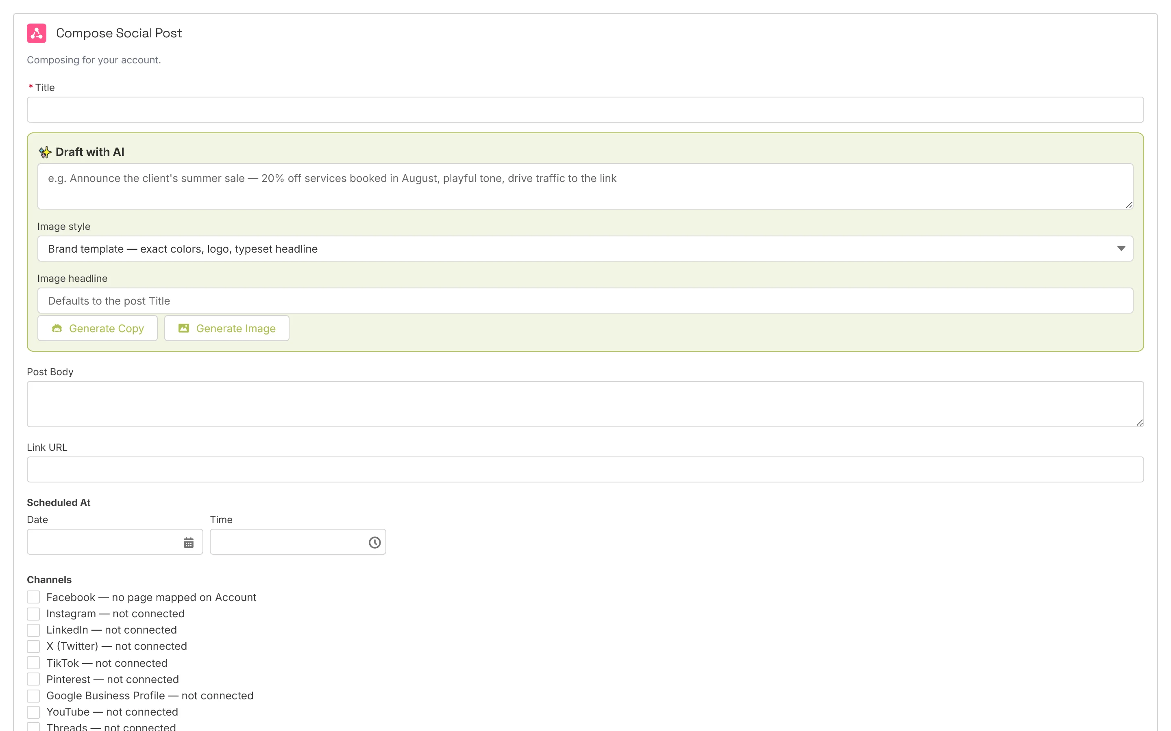
Task: Open the calendar picker icon in Date field
Action: (189, 543)
